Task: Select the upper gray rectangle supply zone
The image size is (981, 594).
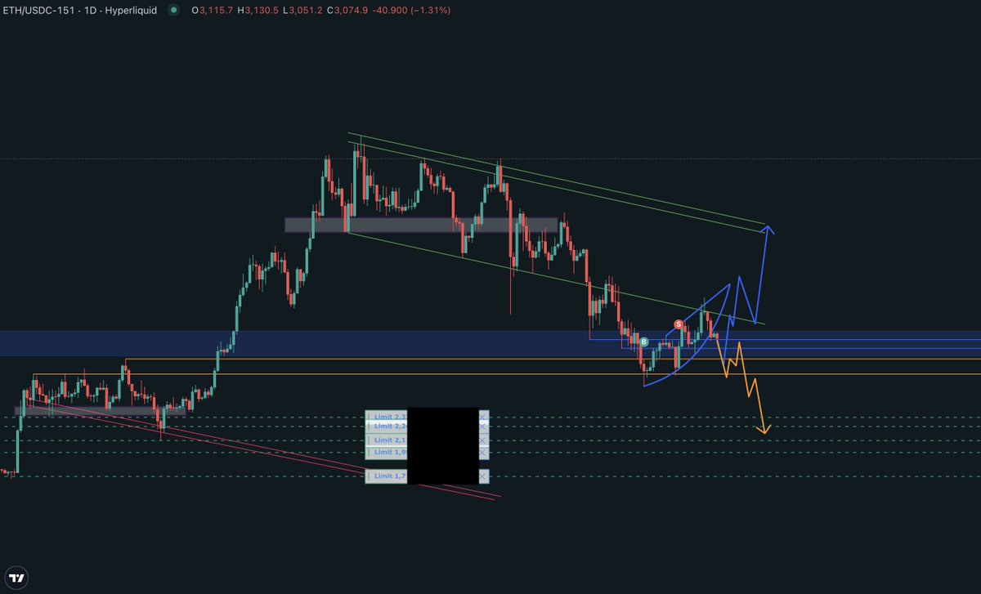Action: [421, 225]
